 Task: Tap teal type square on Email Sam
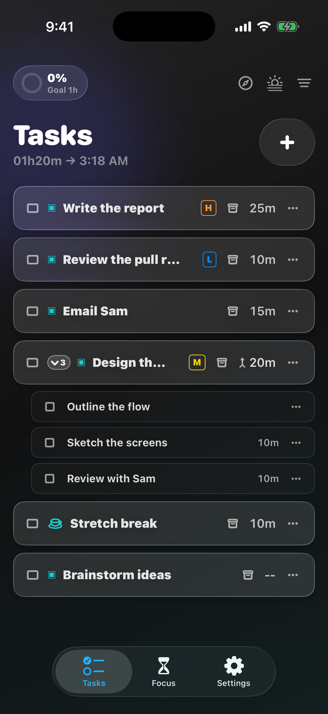point(52,311)
